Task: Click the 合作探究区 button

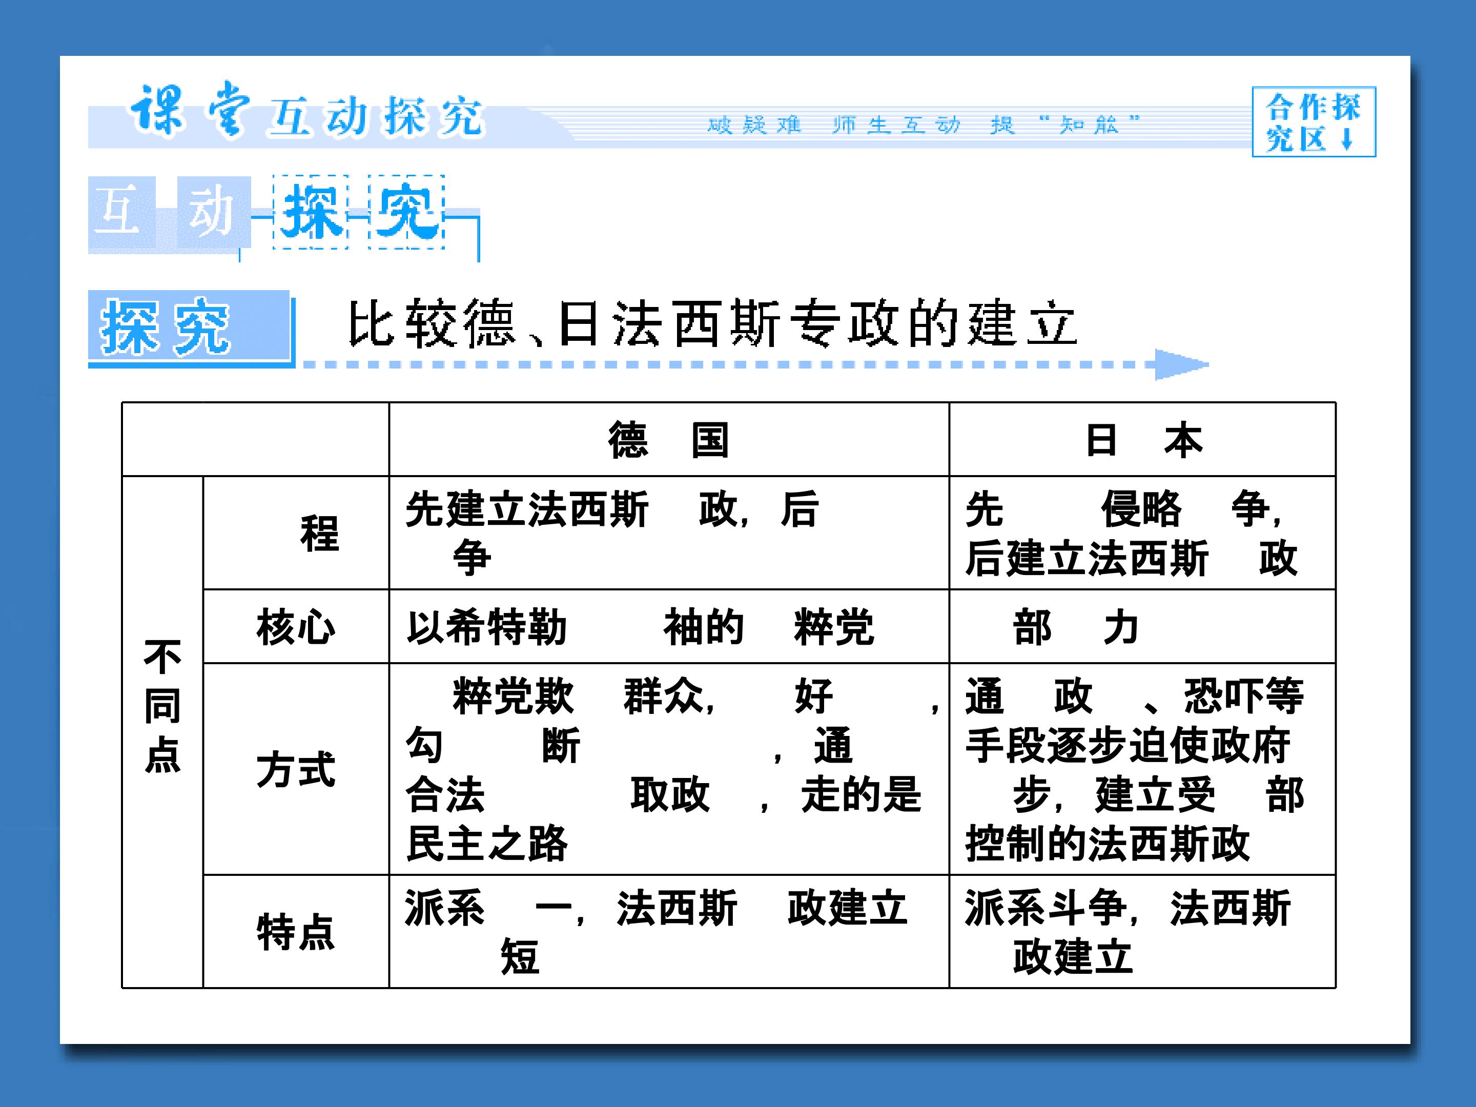Action: pos(1313,121)
